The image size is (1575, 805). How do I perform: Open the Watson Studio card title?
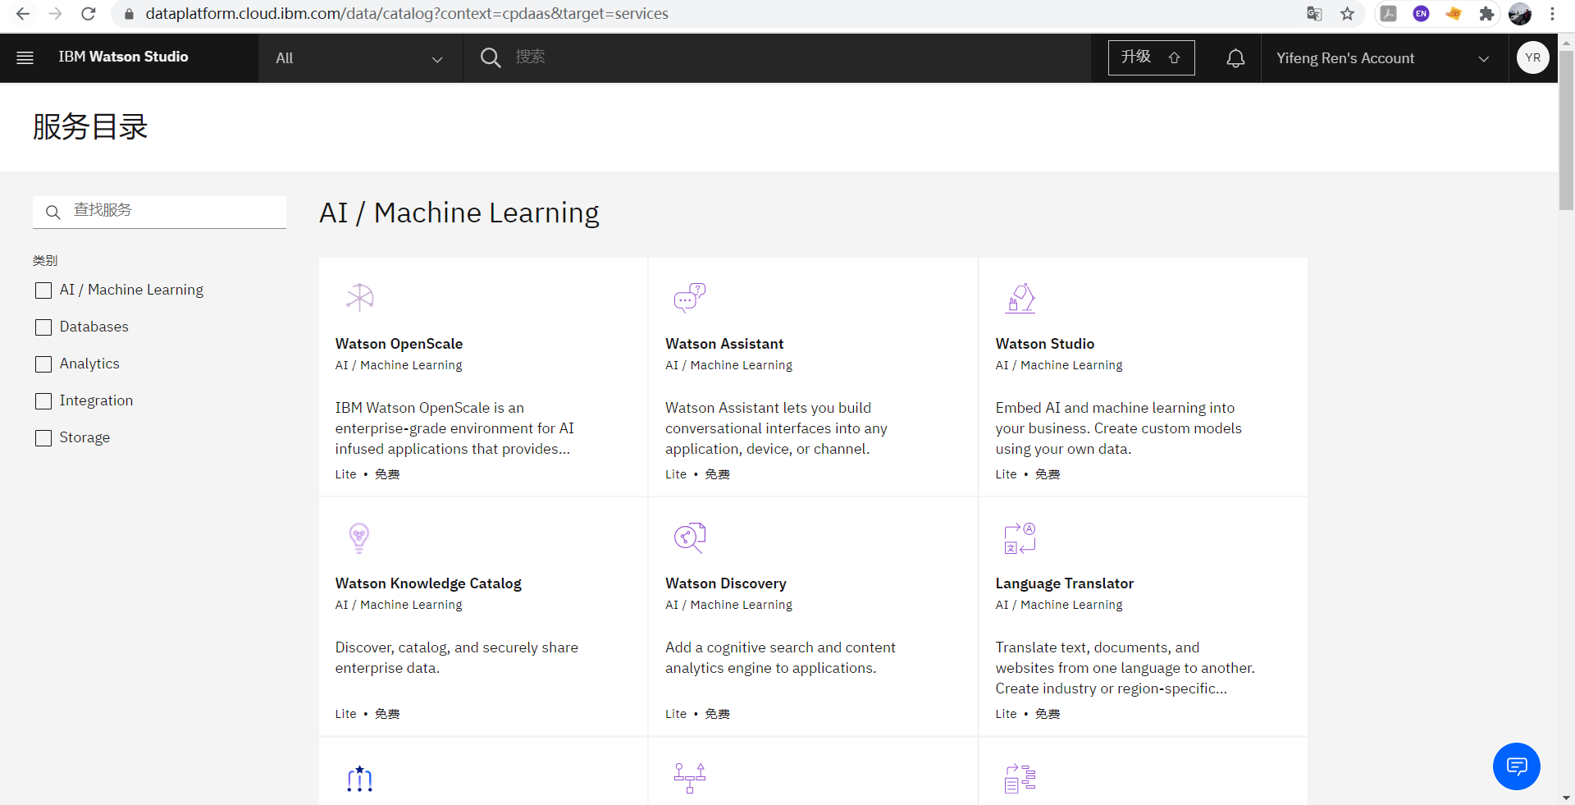coord(1045,344)
